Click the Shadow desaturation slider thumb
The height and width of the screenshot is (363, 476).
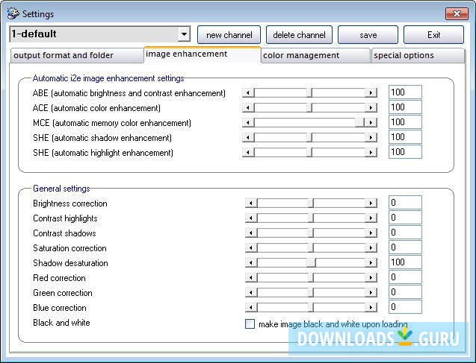[311, 262]
